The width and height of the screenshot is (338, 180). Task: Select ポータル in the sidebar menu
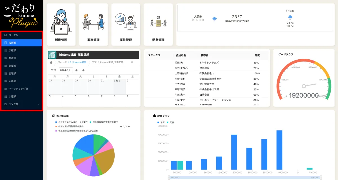point(22,35)
